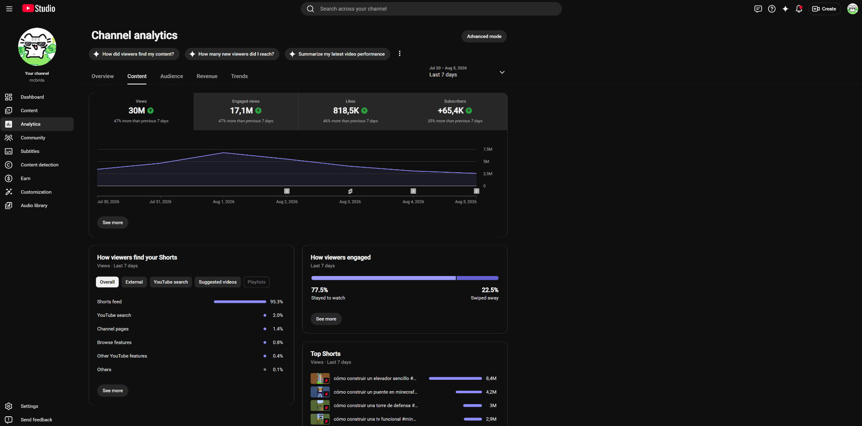Screen dimensions: 862x426
Task: Click the Shorts marker icon under Aug 3
Action: point(350,191)
